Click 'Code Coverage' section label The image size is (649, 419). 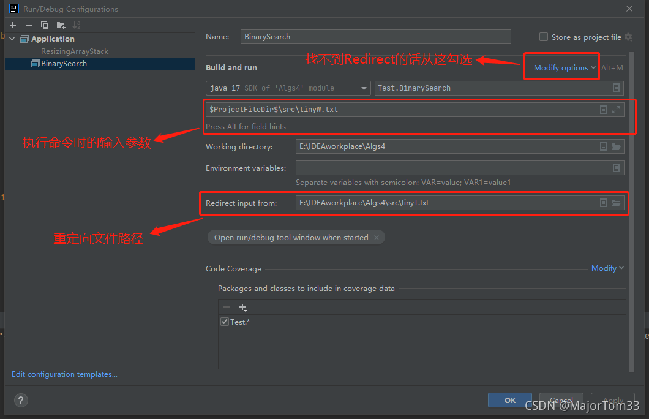(x=233, y=269)
